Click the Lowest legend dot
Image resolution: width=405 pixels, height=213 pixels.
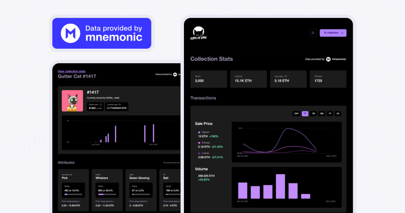point(199,153)
